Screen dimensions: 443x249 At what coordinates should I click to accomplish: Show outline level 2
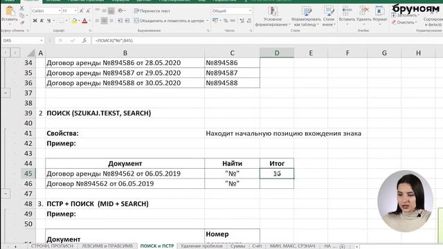pos(15,53)
